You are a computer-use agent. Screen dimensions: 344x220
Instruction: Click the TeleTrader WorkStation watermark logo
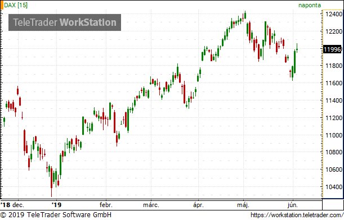pos(65,22)
